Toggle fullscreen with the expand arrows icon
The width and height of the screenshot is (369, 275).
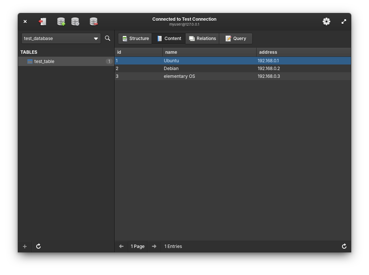344,21
